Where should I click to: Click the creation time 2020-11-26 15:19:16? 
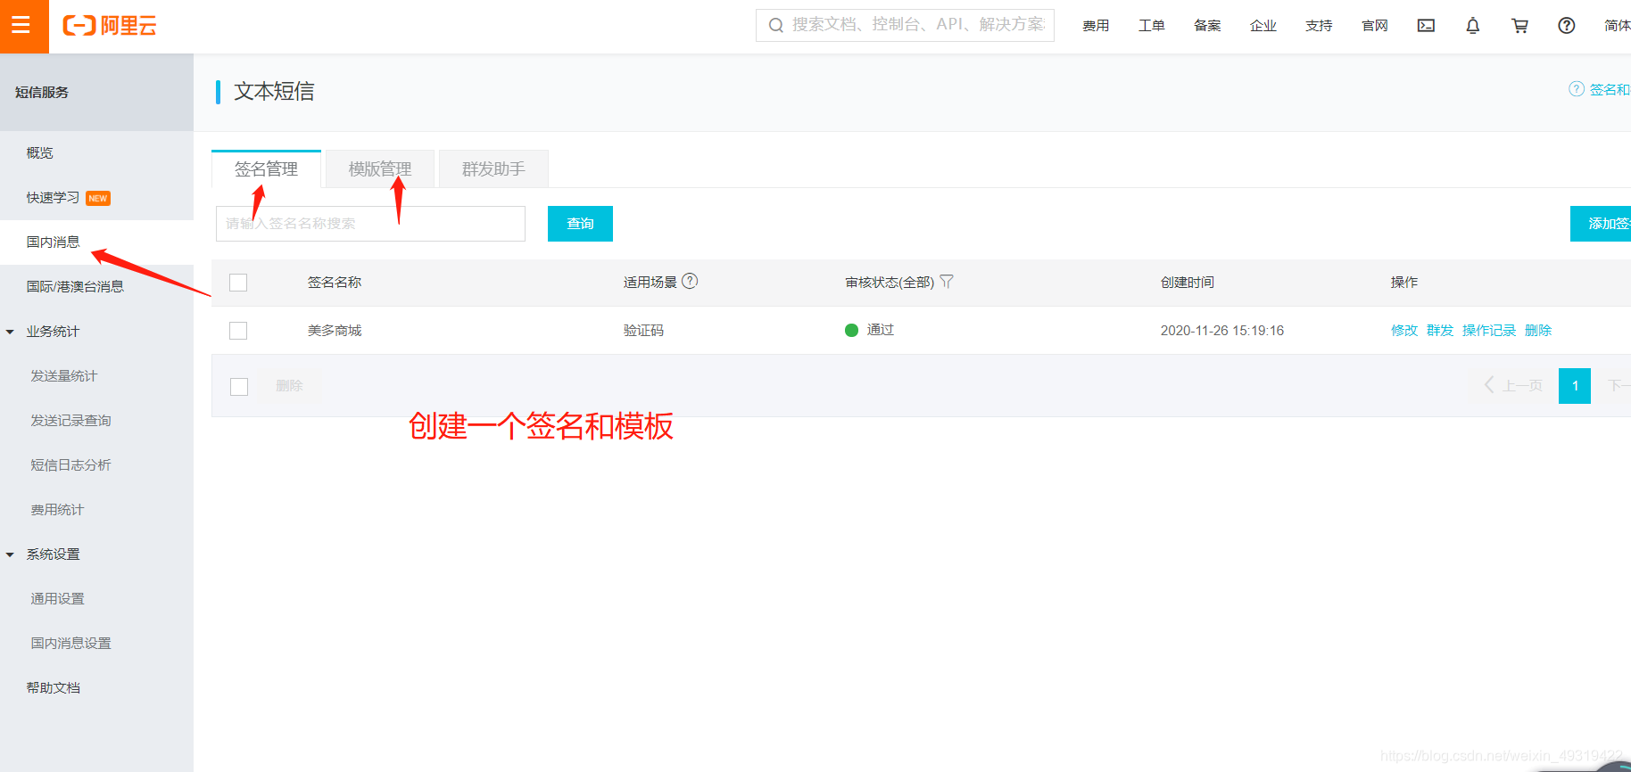(1222, 331)
